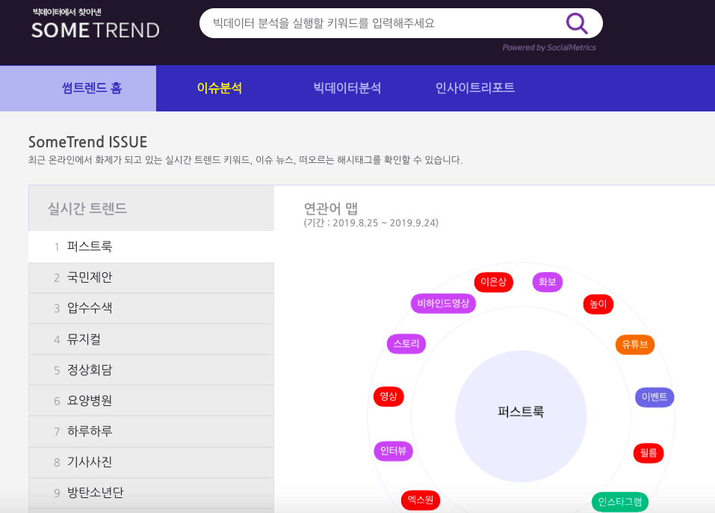The width and height of the screenshot is (715, 513).
Task: Select the 정상회담 trend entry
Action: [x=88, y=369]
